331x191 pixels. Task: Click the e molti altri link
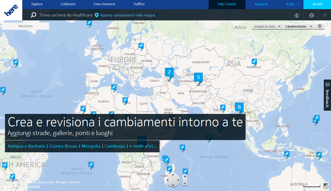(x=143, y=146)
